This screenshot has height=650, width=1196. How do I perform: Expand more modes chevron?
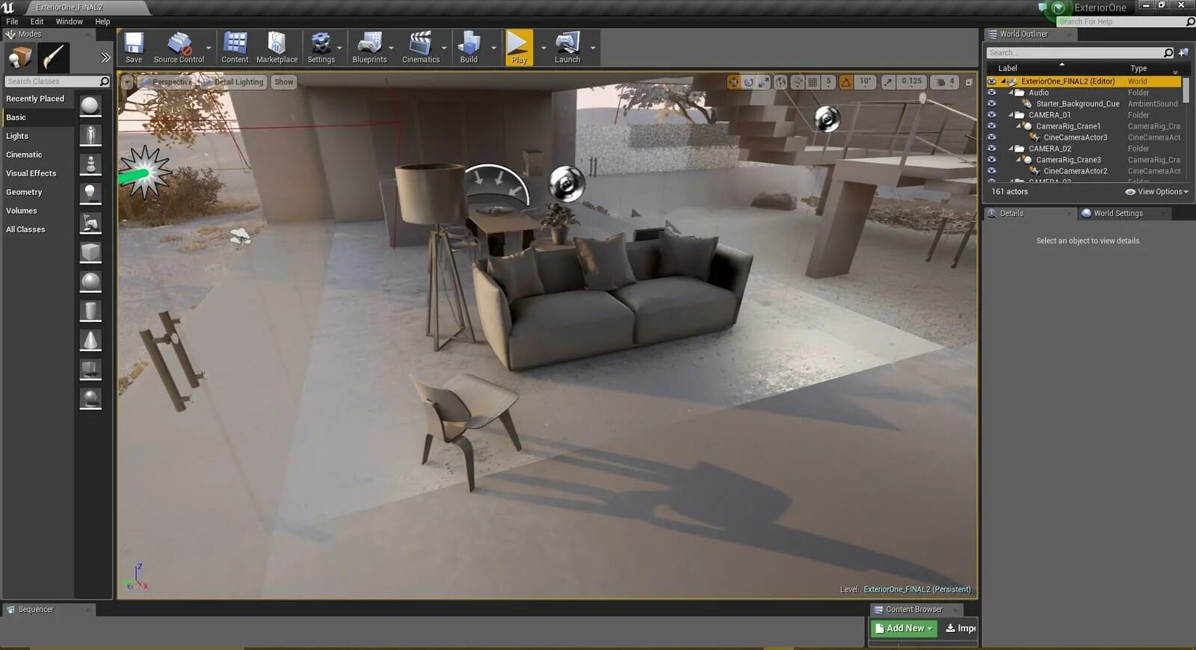105,58
